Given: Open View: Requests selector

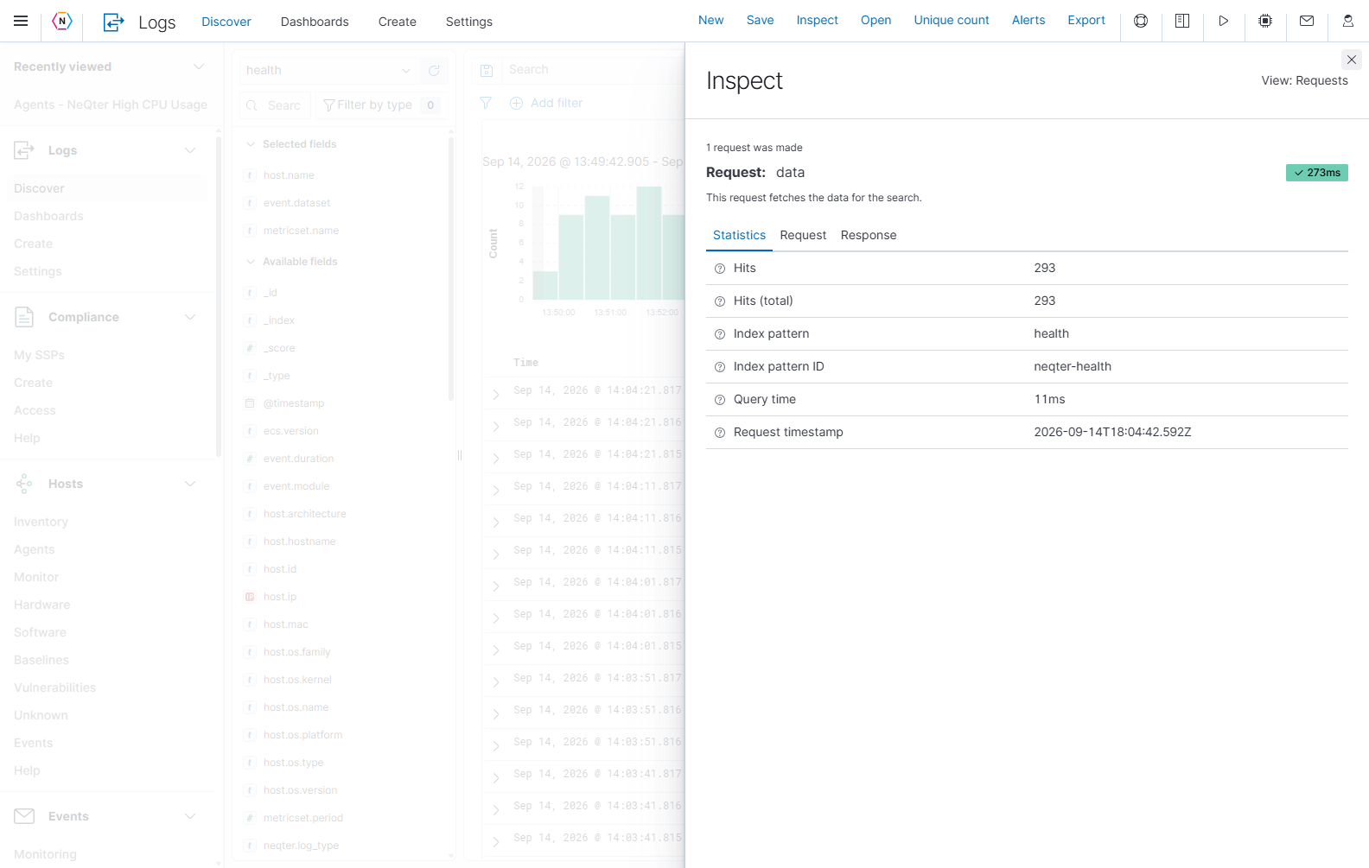Looking at the screenshot, I should pos(1304,80).
